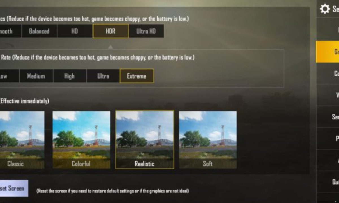Viewport: 339px width, 203px height.
Task: Select HDR graphics option
Action: tap(110, 31)
